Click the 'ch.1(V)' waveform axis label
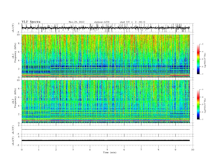The height and width of the screenshot is (168, 217). 13,28
